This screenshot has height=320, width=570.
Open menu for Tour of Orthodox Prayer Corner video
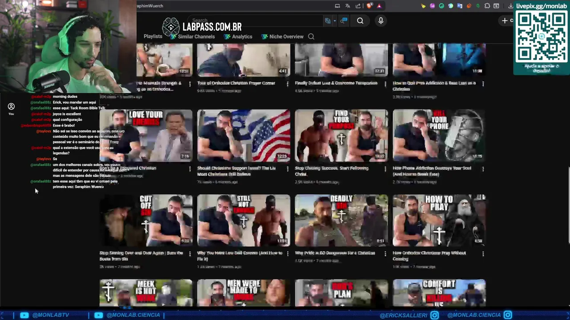click(x=287, y=84)
